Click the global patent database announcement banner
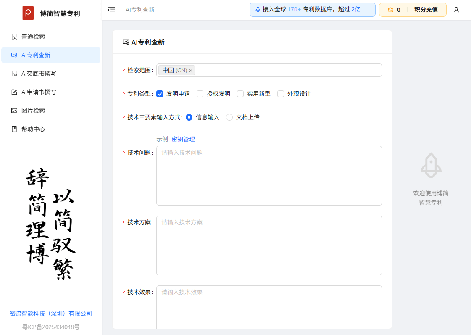 [313, 10]
